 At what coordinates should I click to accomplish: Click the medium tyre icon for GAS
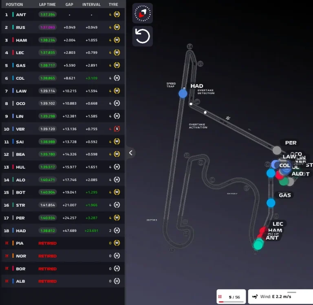117,65
